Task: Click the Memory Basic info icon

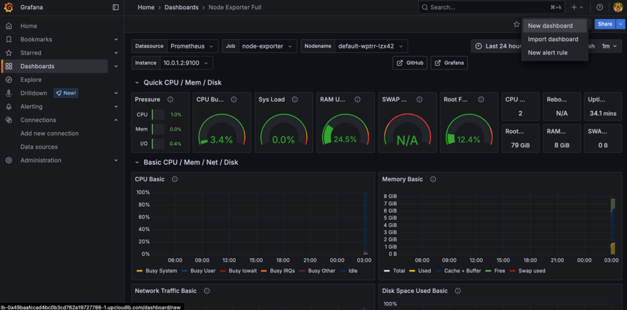Action: (x=433, y=180)
